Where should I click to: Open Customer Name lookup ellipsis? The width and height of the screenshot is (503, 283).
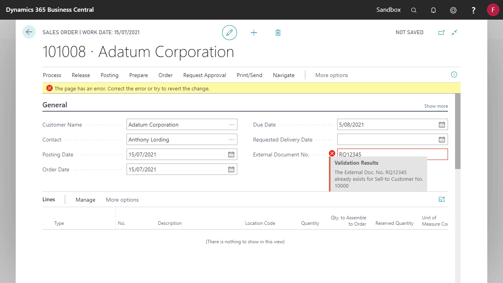pyautogui.click(x=232, y=125)
